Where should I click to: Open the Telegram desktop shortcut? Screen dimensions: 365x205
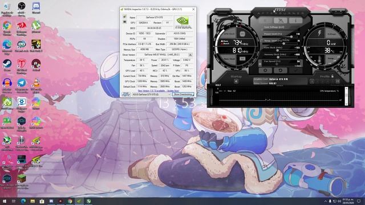coord(22,83)
